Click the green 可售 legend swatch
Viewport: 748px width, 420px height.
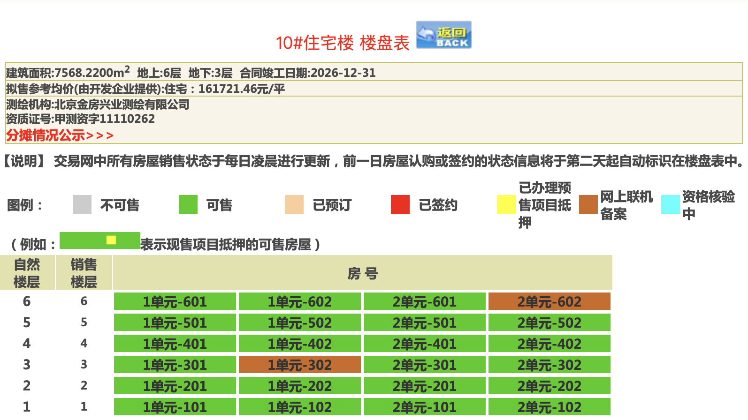pyautogui.click(x=188, y=204)
